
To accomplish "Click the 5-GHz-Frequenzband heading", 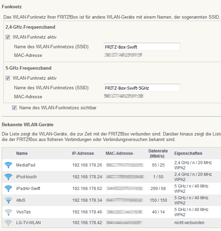I will pos(28,68).
